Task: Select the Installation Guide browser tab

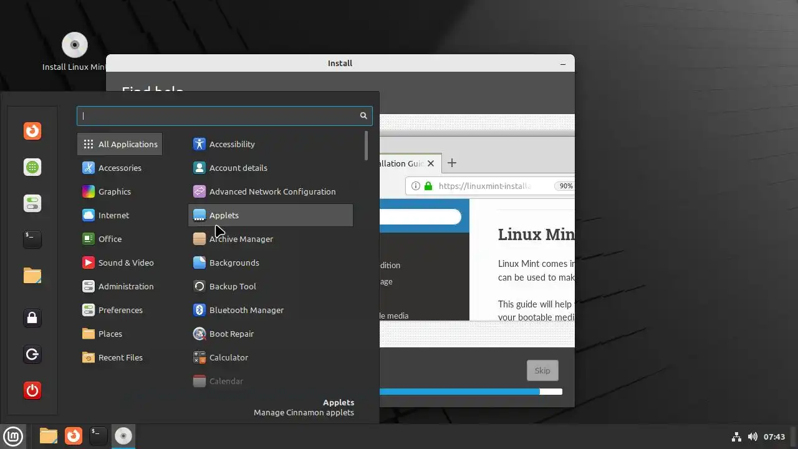Action: tap(410, 163)
